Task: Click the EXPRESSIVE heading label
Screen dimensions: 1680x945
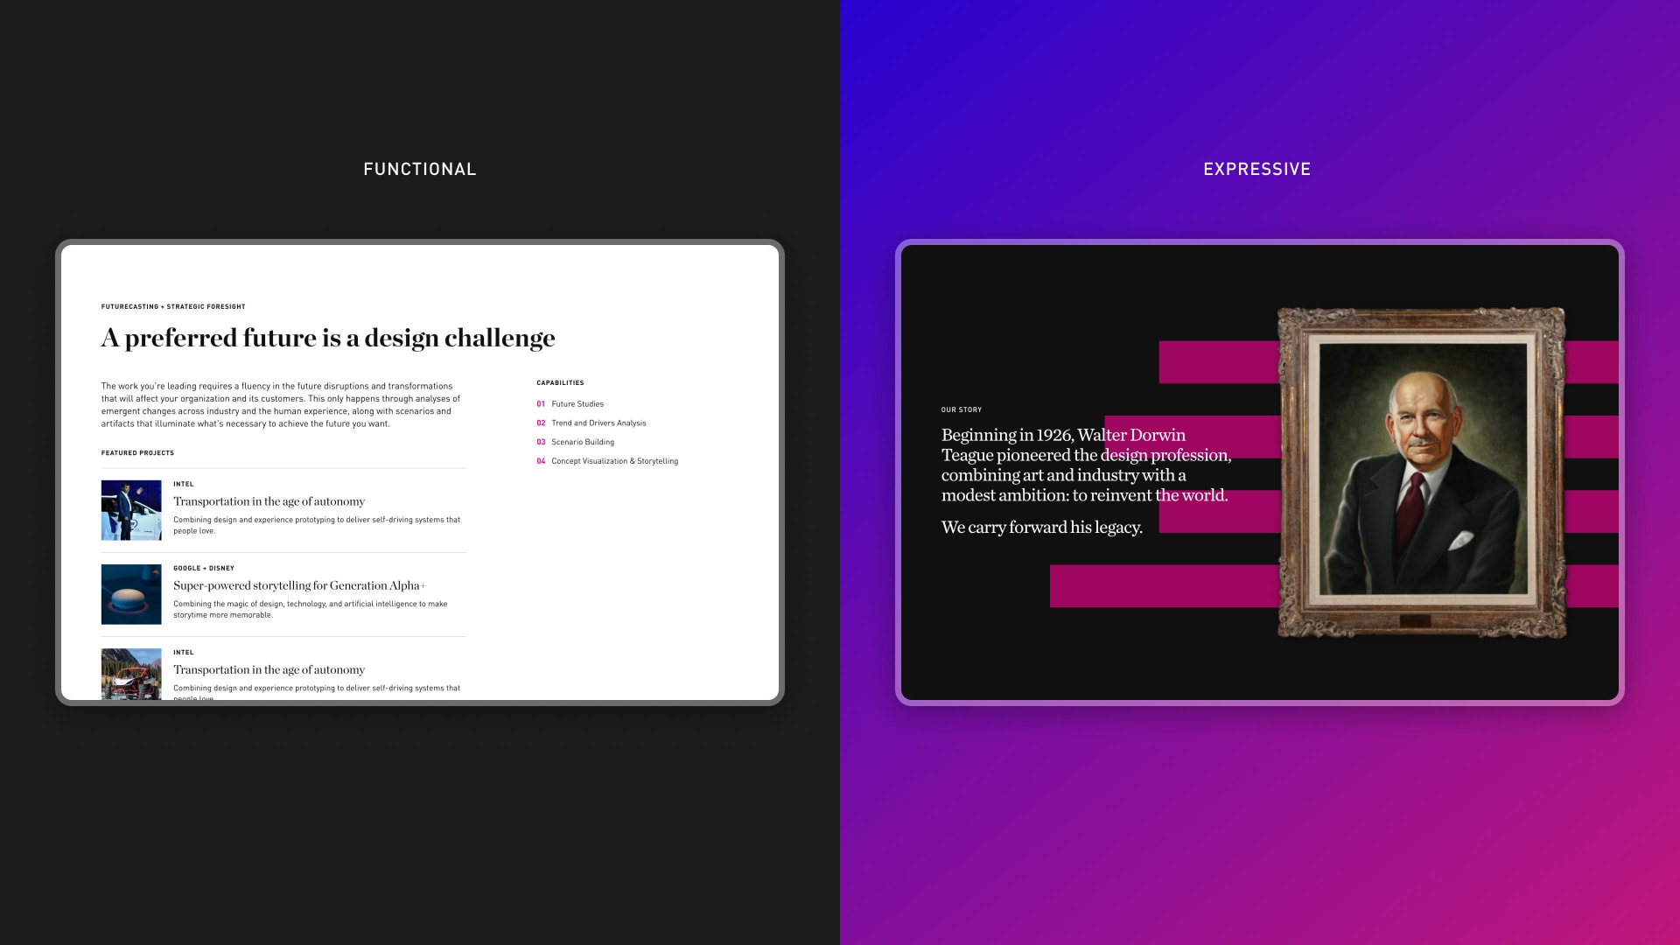Action: (1256, 169)
